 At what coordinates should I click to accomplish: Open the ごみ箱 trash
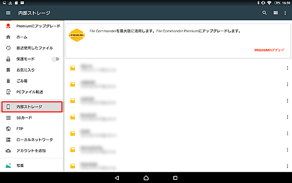(x=32, y=81)
